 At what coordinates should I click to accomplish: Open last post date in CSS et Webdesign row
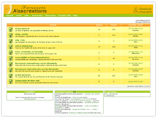135,46
